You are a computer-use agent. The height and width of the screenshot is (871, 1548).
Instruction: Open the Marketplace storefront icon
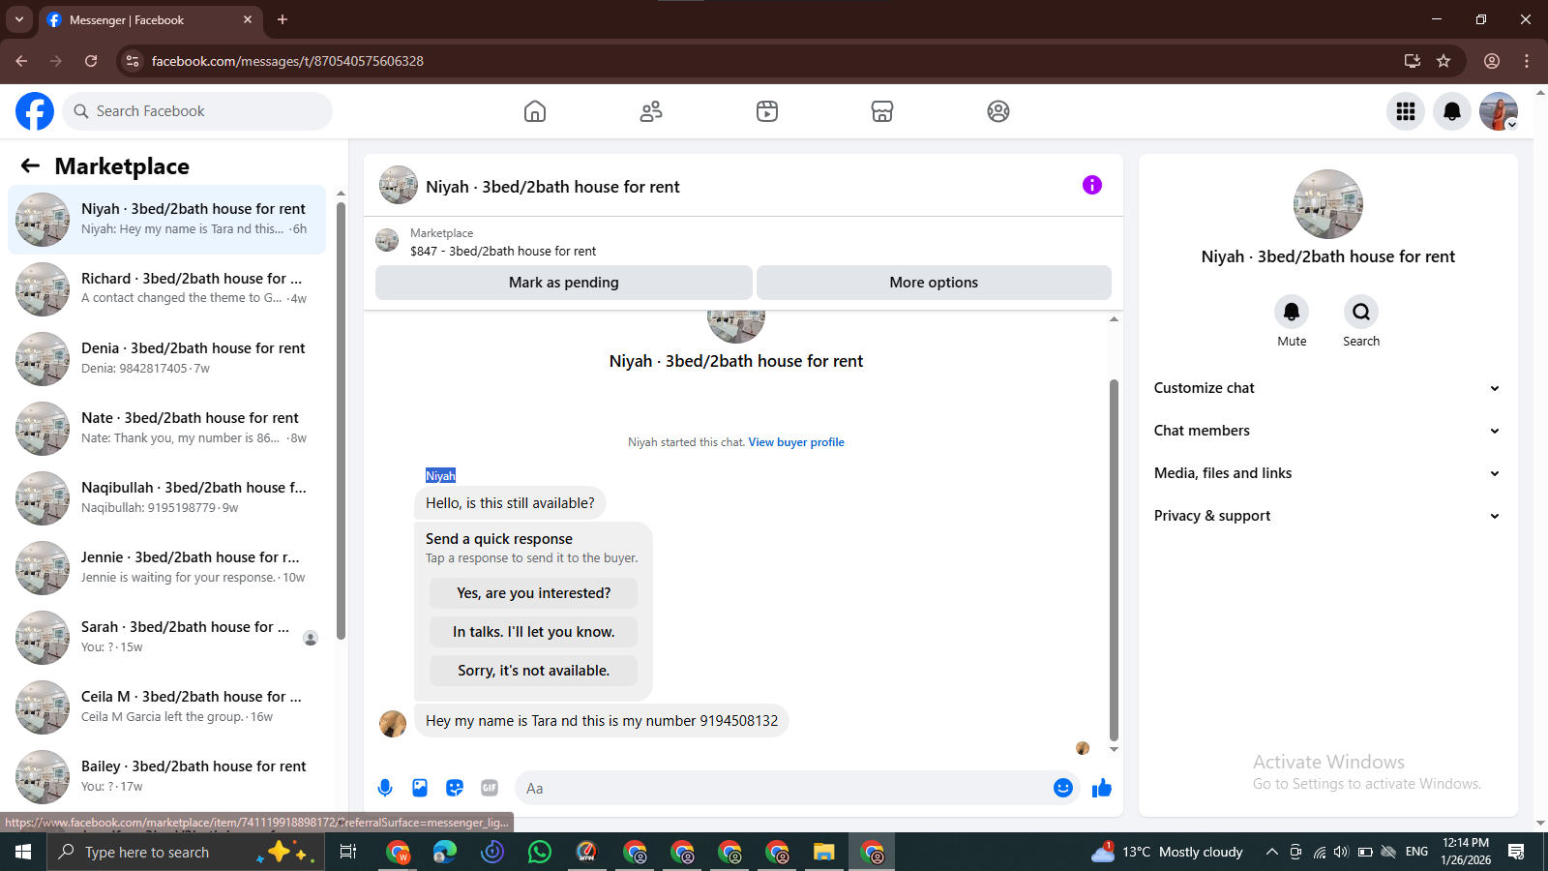point(882,111)
